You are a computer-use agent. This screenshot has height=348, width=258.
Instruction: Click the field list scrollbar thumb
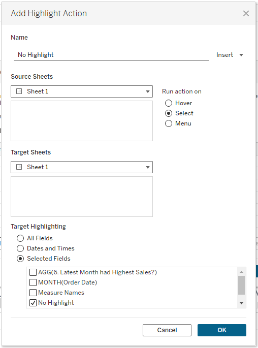click(242, 285)
